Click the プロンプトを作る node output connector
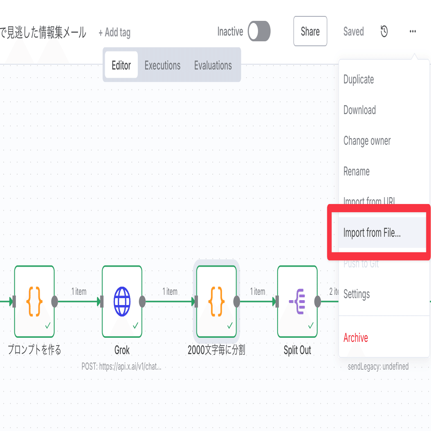 click(x=54, y=302)
